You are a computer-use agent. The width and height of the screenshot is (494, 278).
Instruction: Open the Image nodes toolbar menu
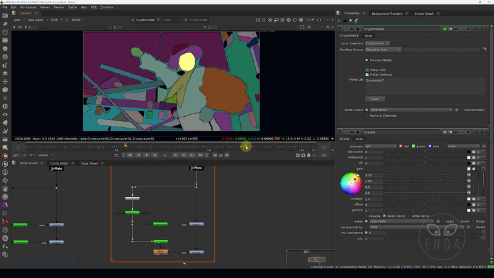5,15
